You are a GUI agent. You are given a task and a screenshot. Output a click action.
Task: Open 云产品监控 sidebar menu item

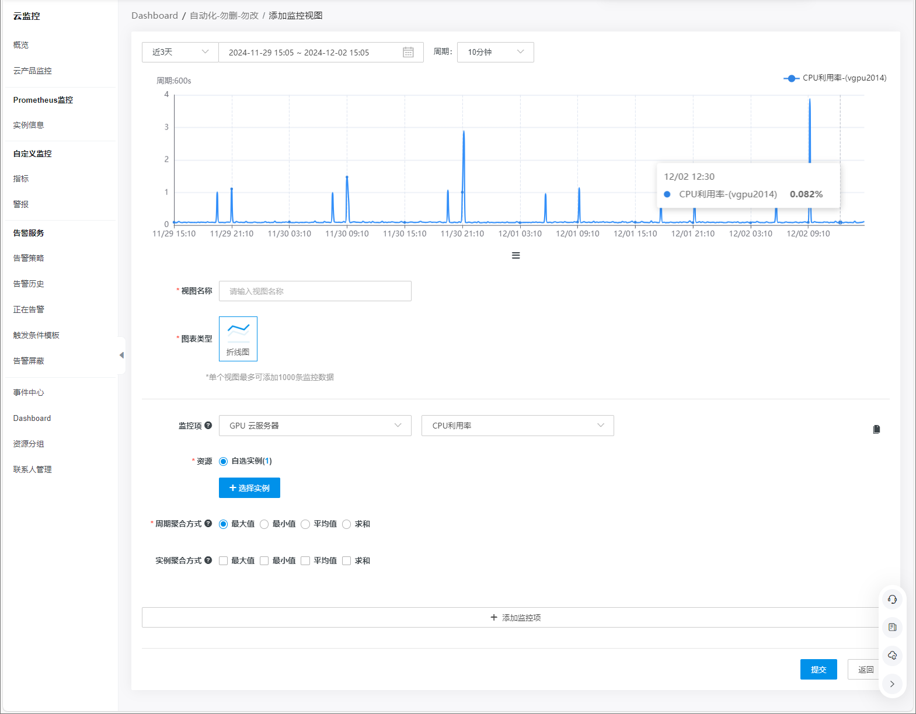[33, 71]
